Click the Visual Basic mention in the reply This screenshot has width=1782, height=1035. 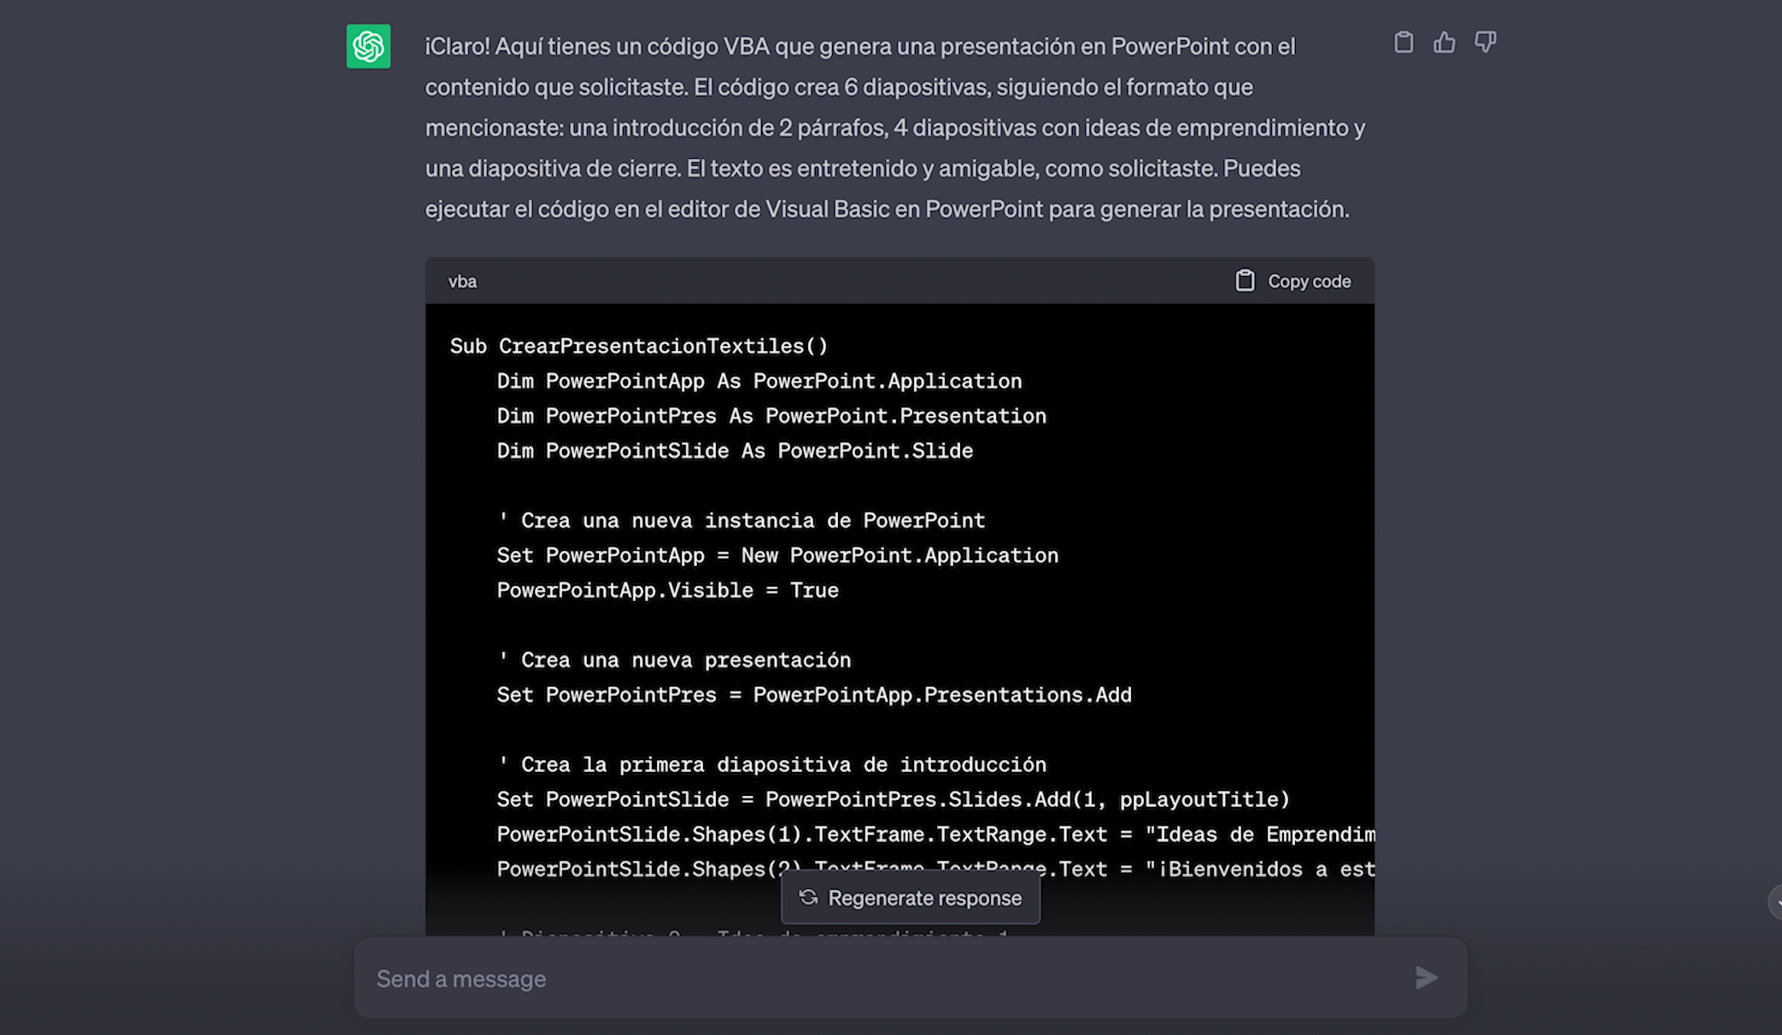pyautogui.click(x=833, y=208)
